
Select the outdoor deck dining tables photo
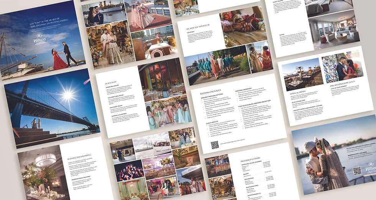[302, 75]
